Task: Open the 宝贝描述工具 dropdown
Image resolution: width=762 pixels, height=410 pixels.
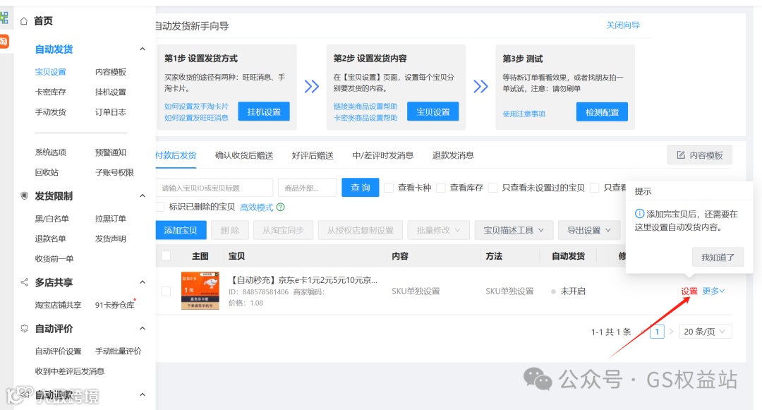Action: point(514,230)
